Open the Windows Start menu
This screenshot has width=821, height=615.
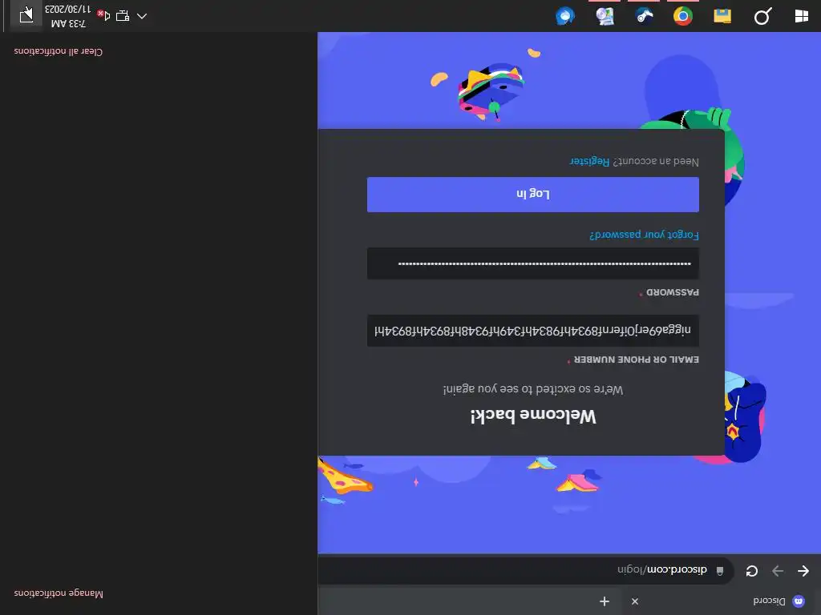(801, 16)
